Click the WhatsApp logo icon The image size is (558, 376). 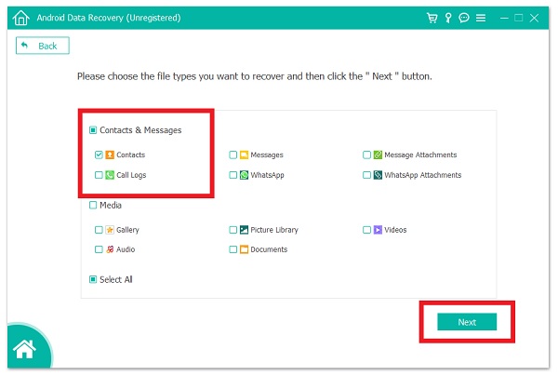(244, 175)
